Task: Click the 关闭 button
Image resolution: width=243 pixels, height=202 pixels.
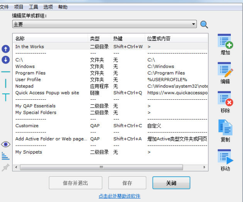Action: [x=171, y=183]
